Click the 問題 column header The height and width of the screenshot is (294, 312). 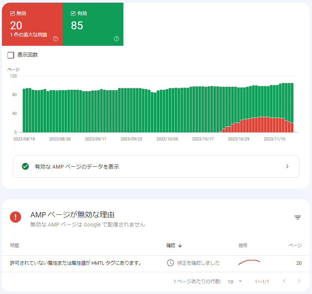15,246
